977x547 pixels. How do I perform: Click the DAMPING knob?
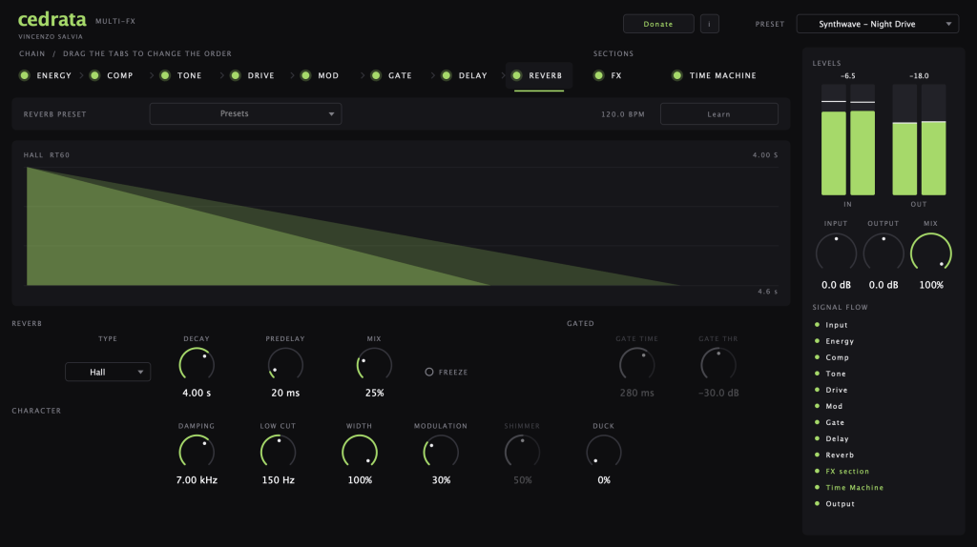197,452
